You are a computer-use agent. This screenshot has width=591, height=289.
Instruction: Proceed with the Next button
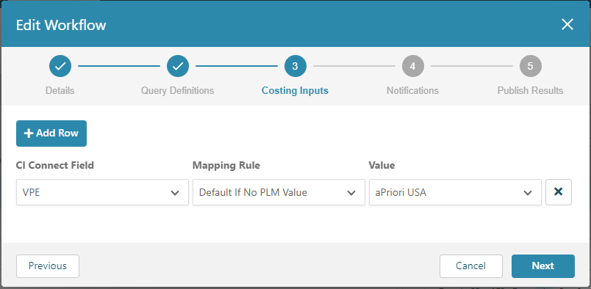click(542, 266)
